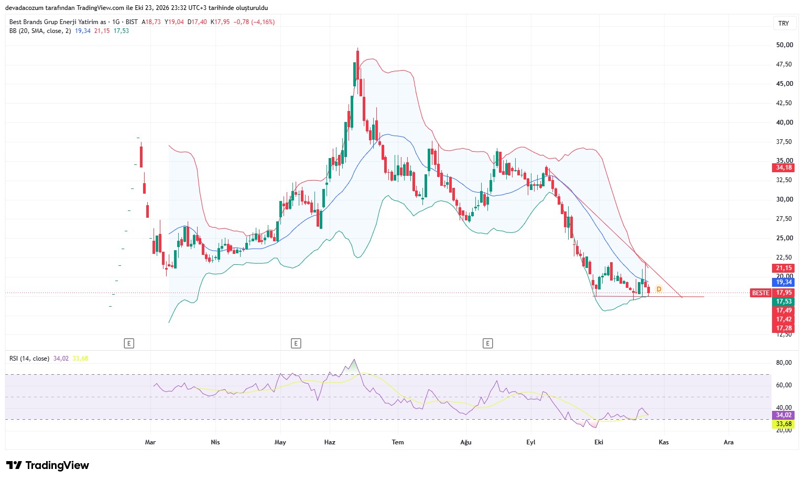Click the red 17,42 price tag
This screenshot has width=804, height=481.
(x=784, y=319)
